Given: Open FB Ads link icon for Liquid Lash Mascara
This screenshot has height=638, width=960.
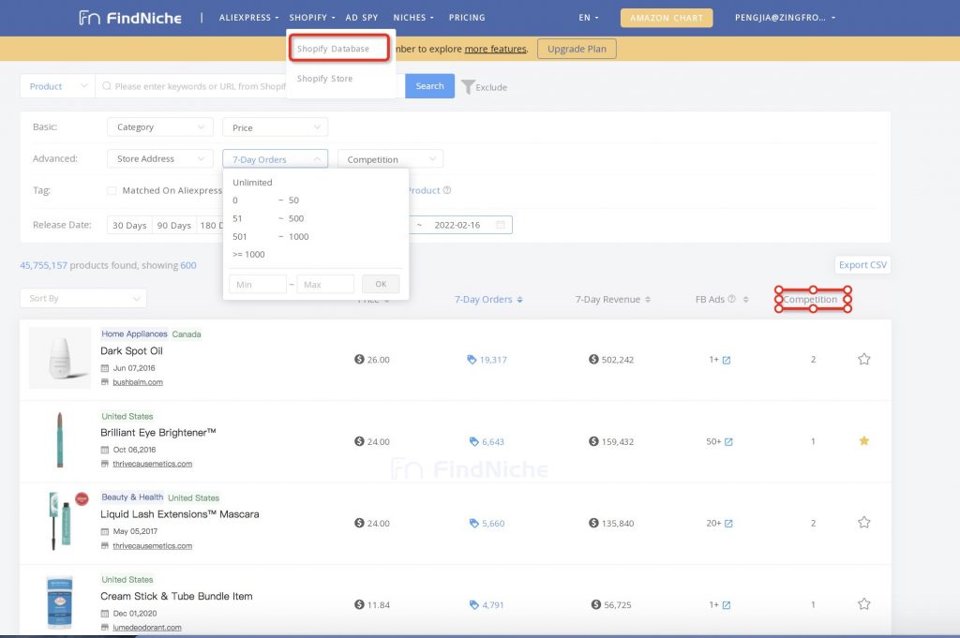Looking at the screenshot, I should click(x=728, y=524).
